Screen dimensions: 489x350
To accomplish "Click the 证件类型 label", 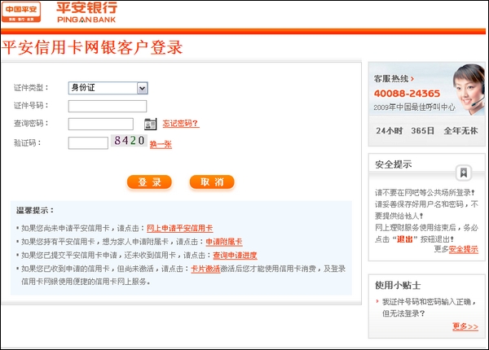I will click(x=31, y=88).
